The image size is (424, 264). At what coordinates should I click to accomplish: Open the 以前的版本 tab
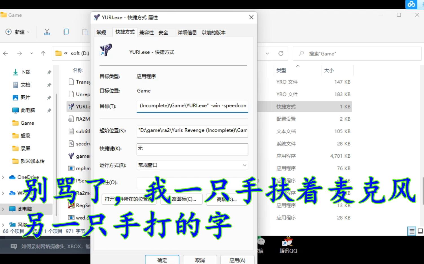coord(213,33)
